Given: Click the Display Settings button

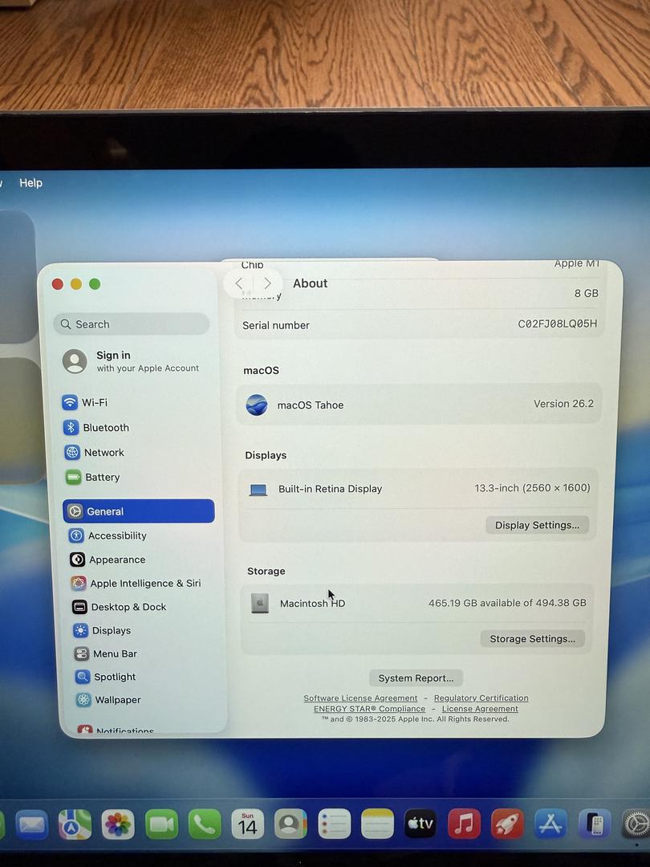Looking at the screenshot, I should [537, 525].
